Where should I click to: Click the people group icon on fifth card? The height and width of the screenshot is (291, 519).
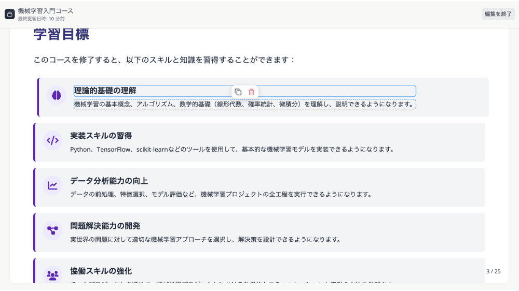point(52,275)
